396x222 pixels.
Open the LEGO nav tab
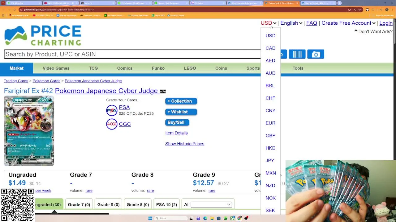point(190,68)
